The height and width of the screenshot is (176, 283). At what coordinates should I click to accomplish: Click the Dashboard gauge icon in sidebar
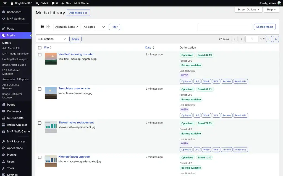[x=3, y=12]
